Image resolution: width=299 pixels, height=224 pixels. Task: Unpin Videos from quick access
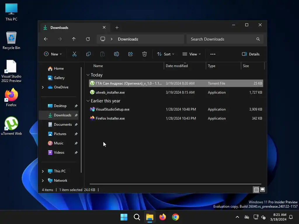click(x=76, y=153)
